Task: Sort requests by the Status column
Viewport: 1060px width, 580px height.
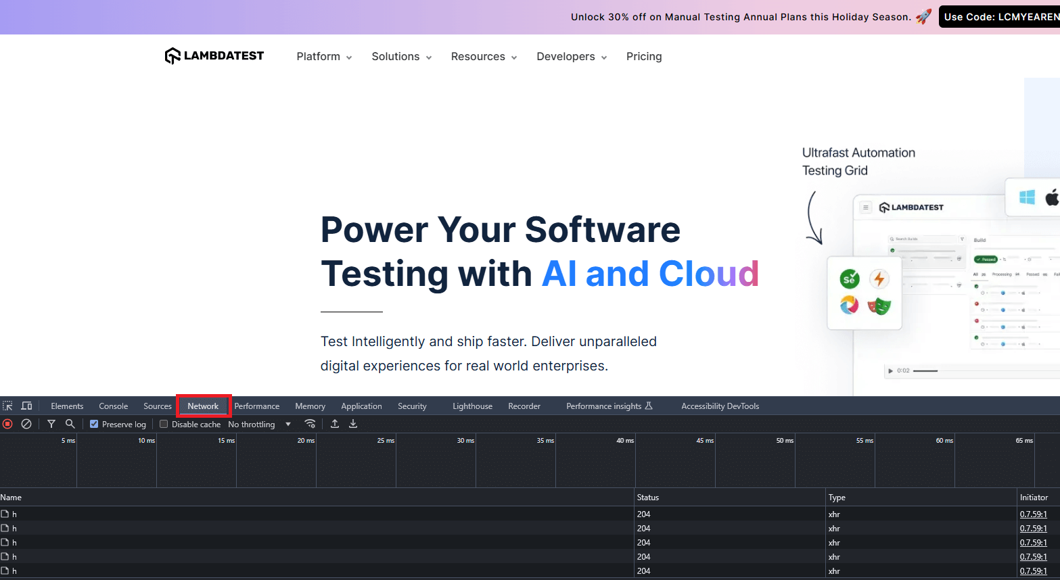Action: (x=731, y=498)
